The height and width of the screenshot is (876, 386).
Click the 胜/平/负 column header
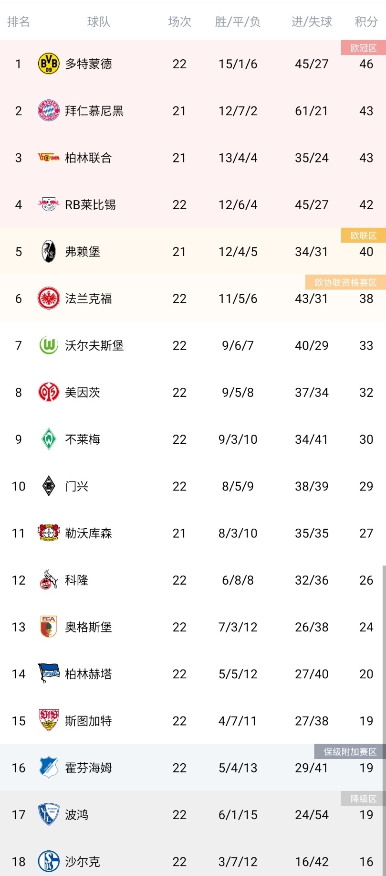pyautogui.click(x=237, y=21)
